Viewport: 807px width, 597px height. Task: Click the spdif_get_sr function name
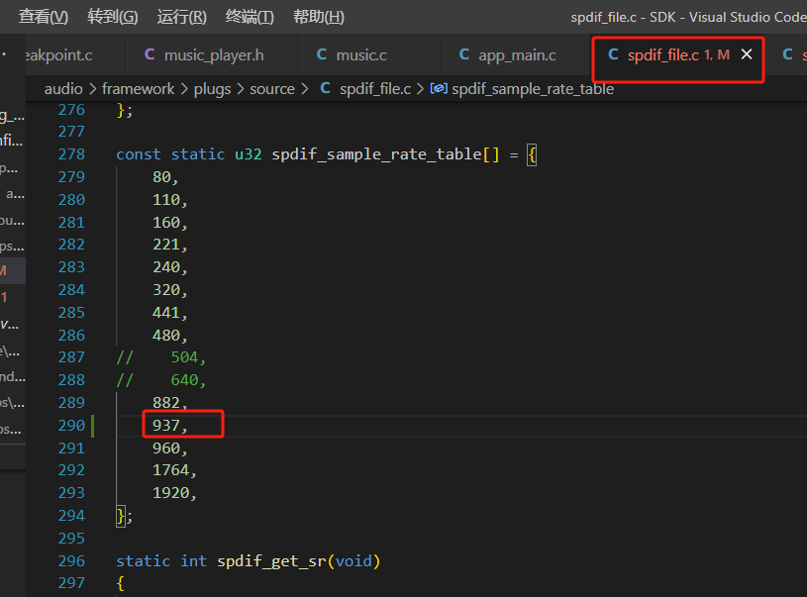click(x=271, y=561)
